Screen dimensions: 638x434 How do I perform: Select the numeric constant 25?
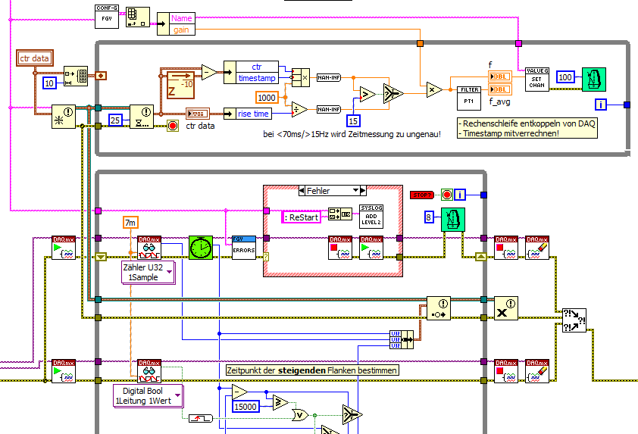tap(116, 120)
